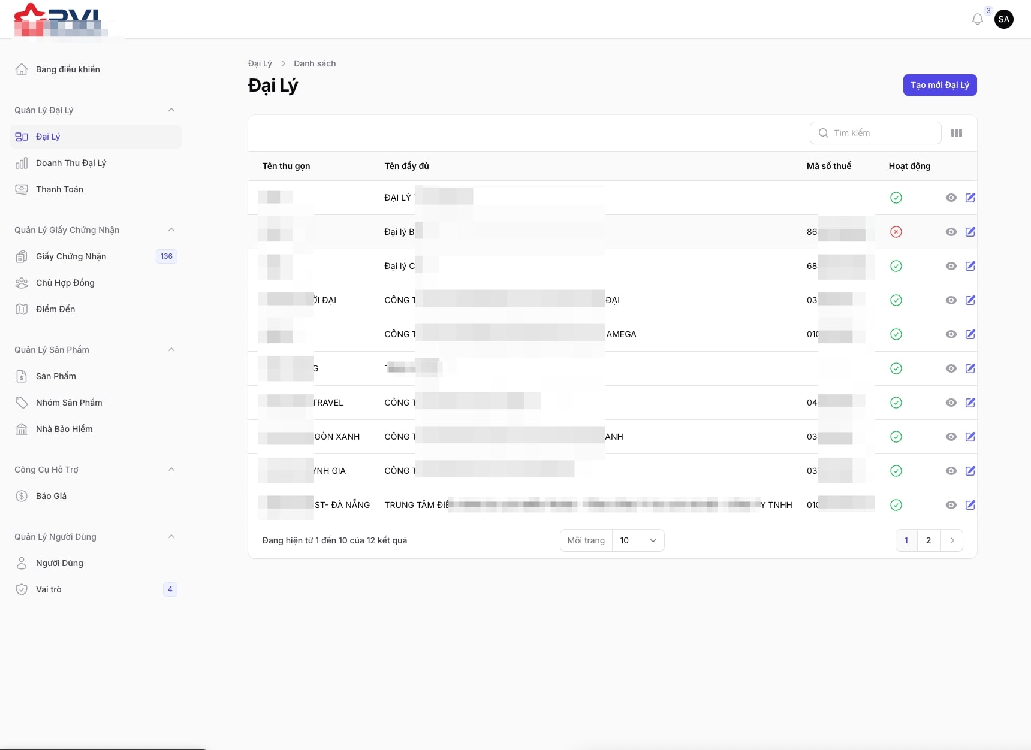
Task: View the first ĐẠI LÝ row details
Action: point(951,198)
